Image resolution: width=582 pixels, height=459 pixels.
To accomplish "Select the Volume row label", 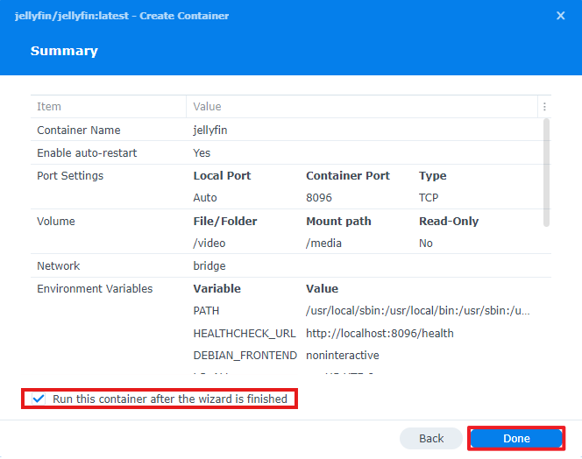I will (x=56, y=222).
